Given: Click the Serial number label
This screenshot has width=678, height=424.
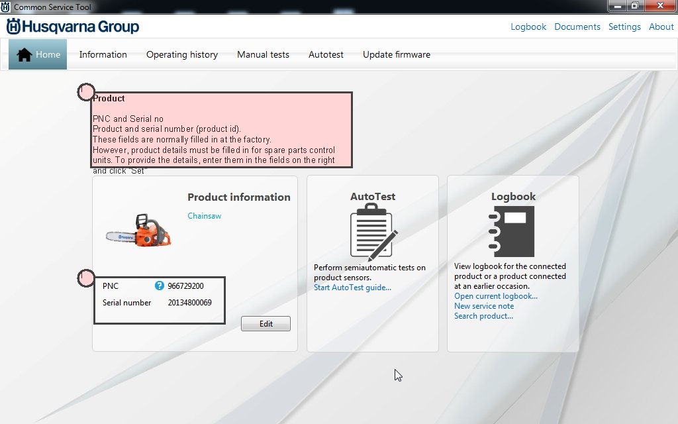Looking at the screenshot, I should pos(126,302).
